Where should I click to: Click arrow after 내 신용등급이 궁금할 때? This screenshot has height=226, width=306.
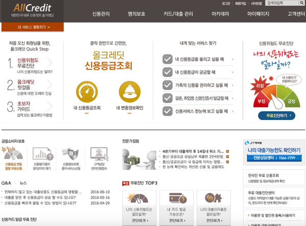[x=232, y=72]
